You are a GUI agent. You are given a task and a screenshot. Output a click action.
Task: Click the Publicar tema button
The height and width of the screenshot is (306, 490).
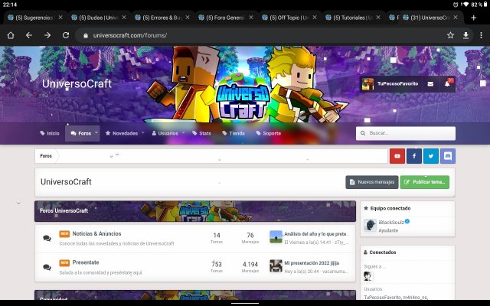click(x=424, y=182)
